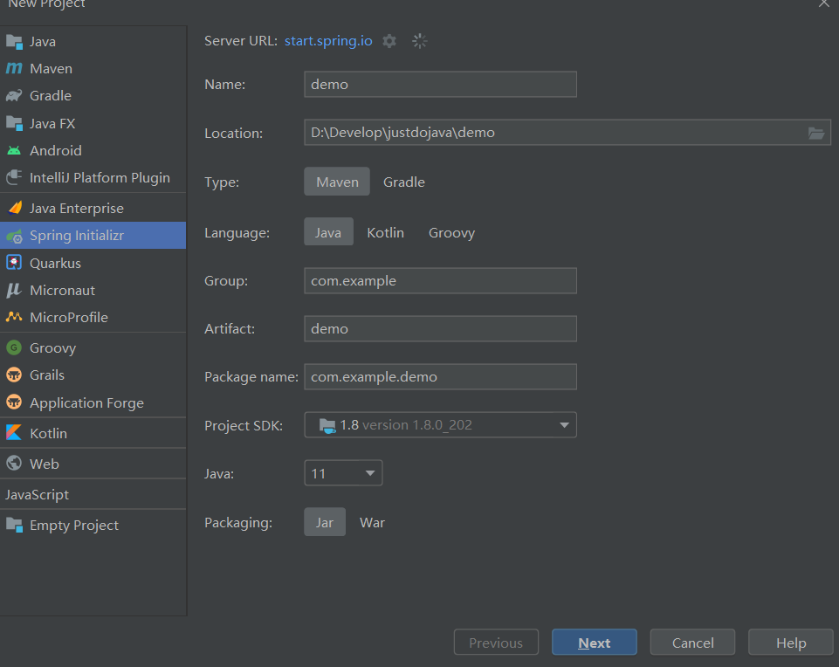Select Maven as project type
The width and height of the screenshot is (839, 667).
337,182
